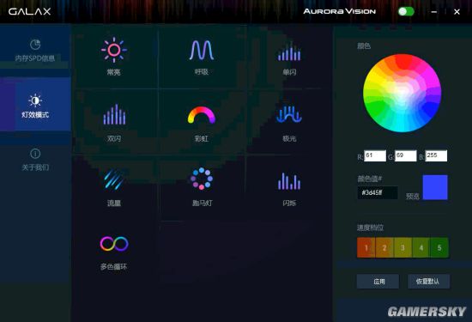Image resolution: width=472 pixels, height=322 pixels.
Task: Select speed level 5 block
Action: (439, 247)
